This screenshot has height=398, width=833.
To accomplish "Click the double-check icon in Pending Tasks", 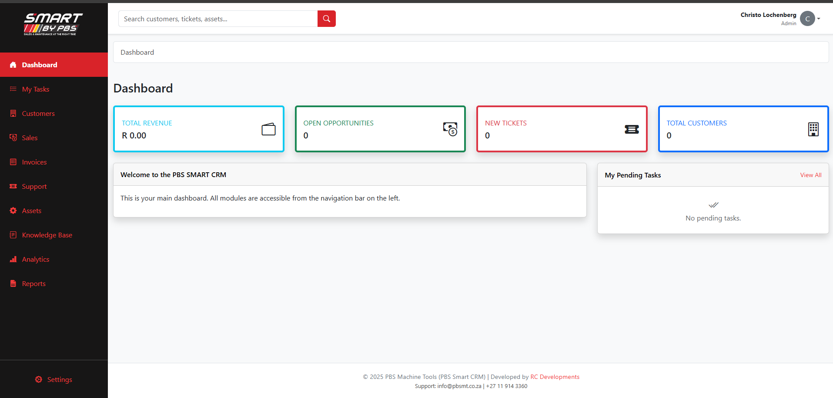I will pyautogui.click(x=713, y=205).
